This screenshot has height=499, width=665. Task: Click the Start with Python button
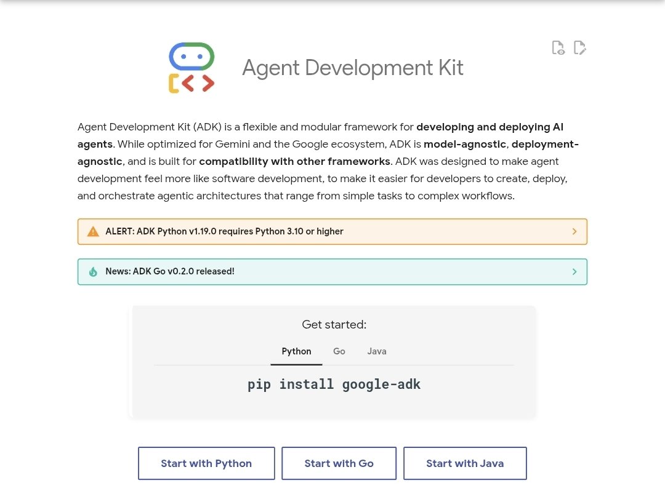click(206, 463)
